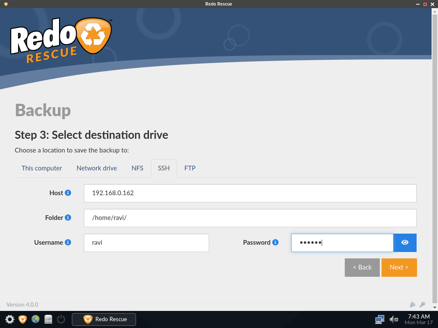Viewport: 438px width, 328px height.
Task: Select the Network drive tab
Action: [x=97, y=168]
